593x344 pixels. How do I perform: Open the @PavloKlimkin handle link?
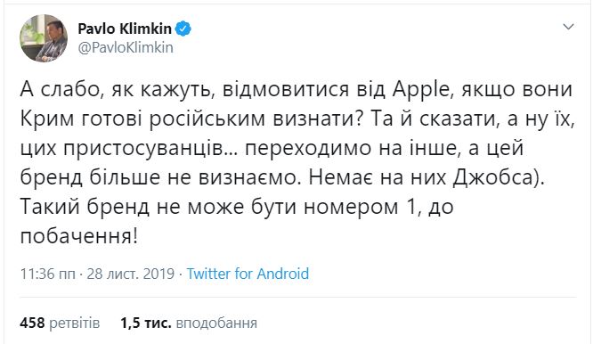pyautogui.click(x=126, y=48)
